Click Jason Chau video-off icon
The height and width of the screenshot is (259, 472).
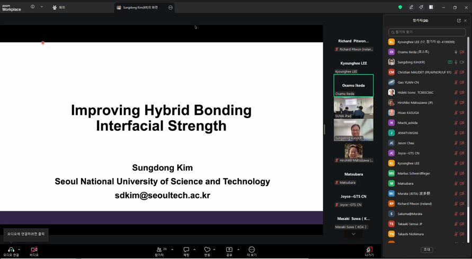tap(462, 143)
